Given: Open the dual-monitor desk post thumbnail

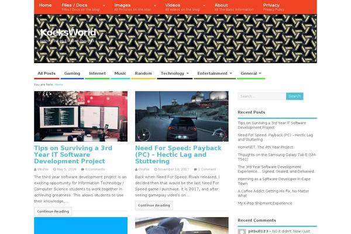Looking at the screenshot, I should [x=81, y=116].
